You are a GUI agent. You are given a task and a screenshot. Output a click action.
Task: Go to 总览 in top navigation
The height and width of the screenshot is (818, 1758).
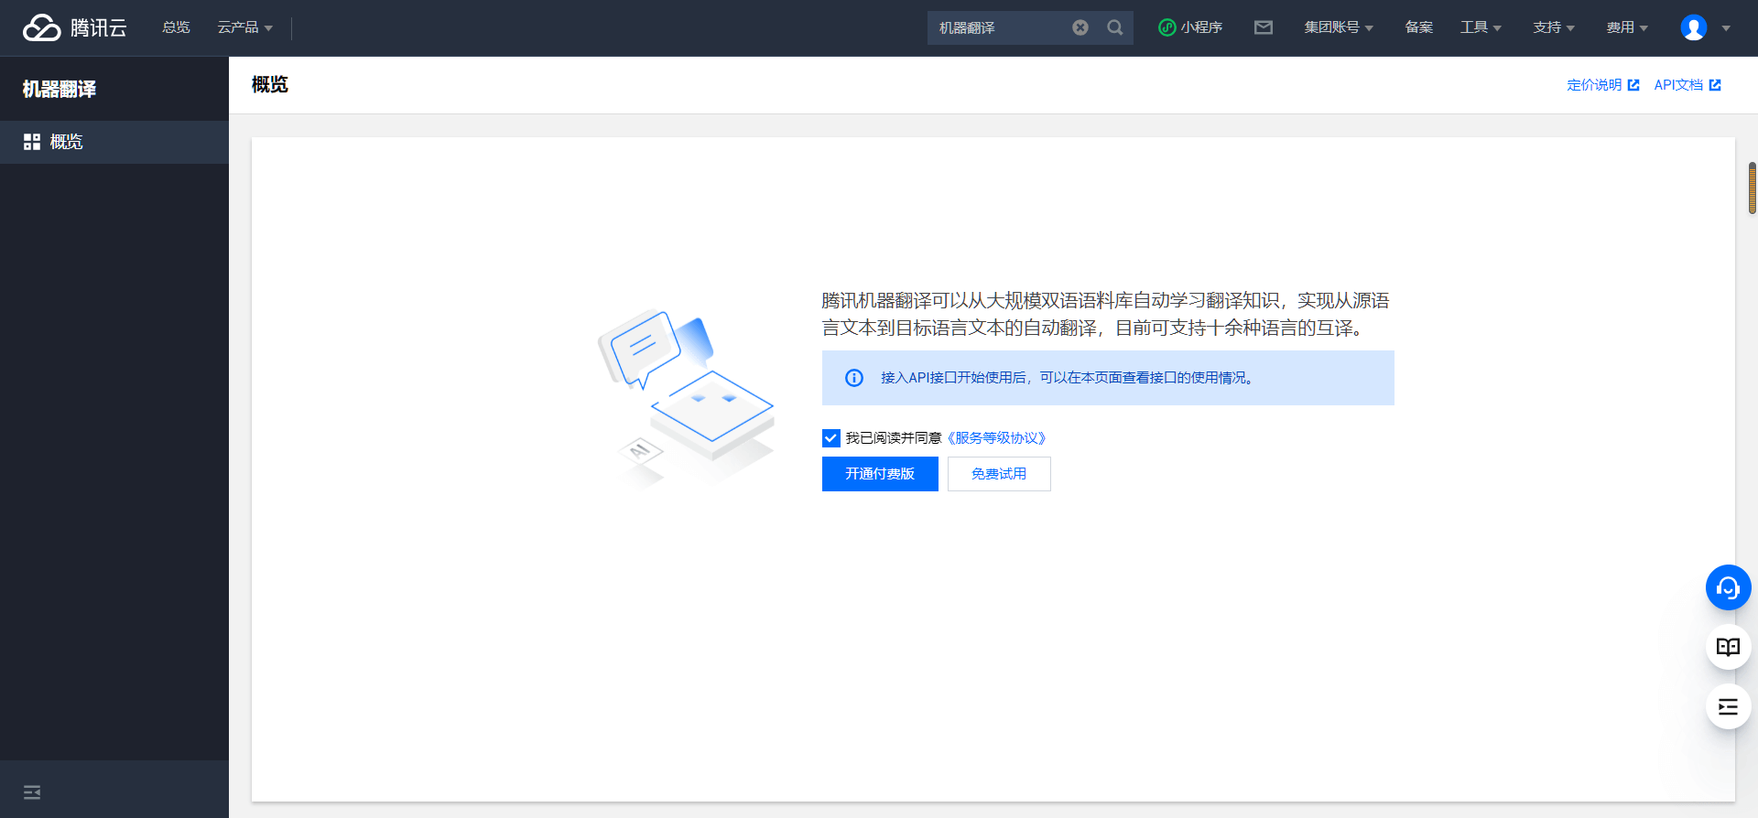(x=176, y=27)
